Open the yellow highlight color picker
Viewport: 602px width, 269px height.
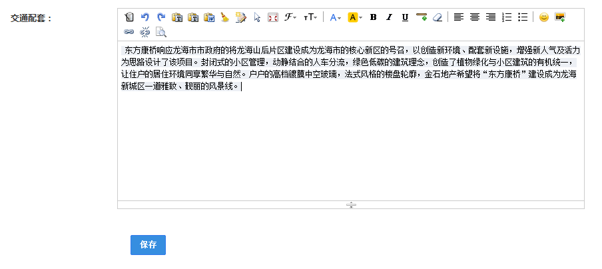(x=355, y=17)
